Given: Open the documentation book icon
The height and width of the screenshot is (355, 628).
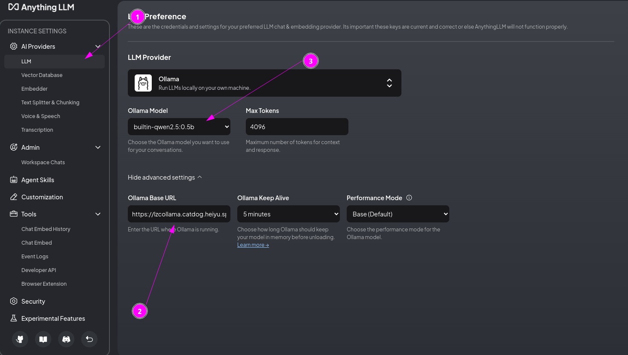Looking at the screenshot, I should point(43,339).
